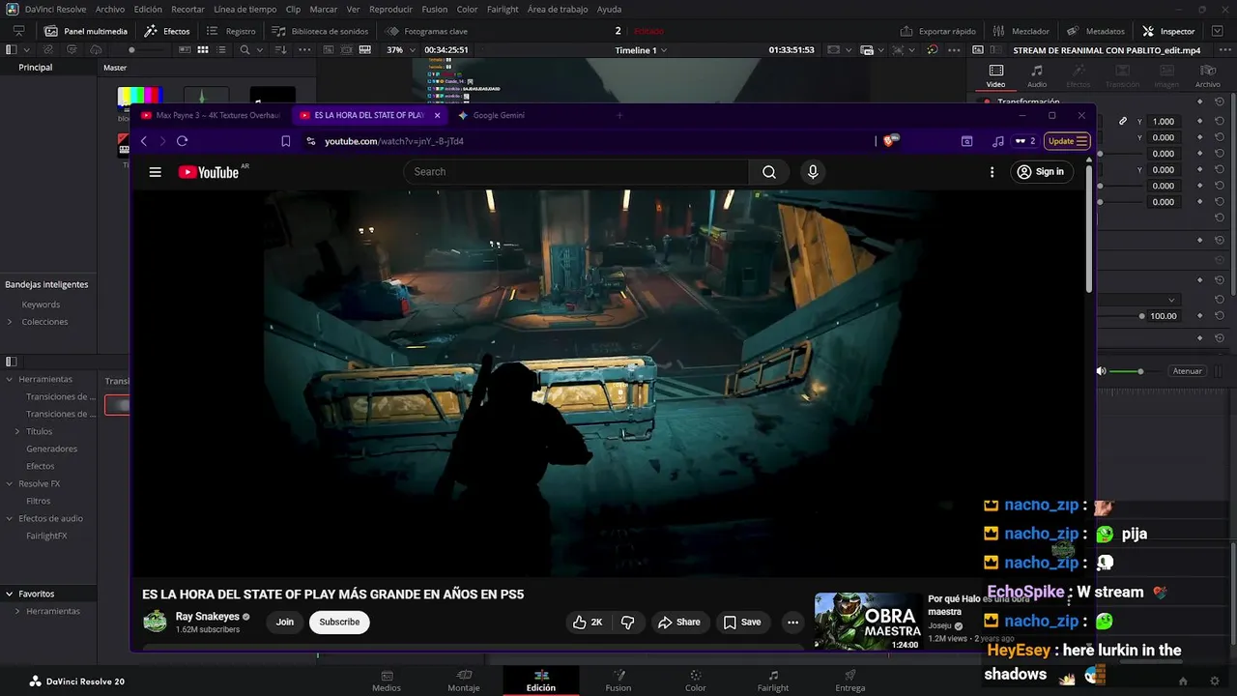Open the Registro index panel
The height and width of the screenshot is (696, 1237).
pyautogui.click(x=231, y=31)
